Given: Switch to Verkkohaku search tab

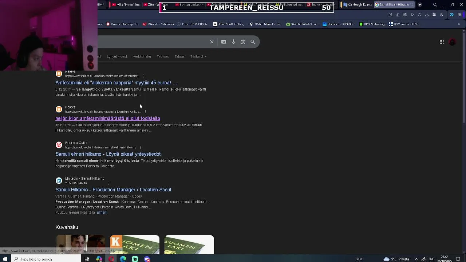Looking at the screenshot, I should coord(142,56).
